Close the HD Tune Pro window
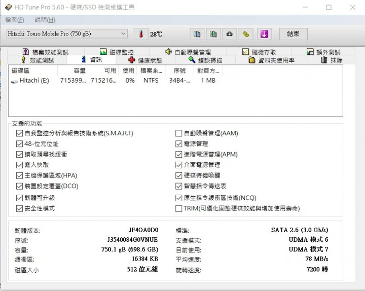 [353, 8]
